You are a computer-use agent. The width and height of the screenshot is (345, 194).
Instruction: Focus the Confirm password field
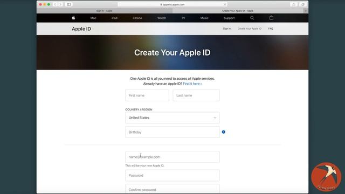172,189
